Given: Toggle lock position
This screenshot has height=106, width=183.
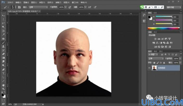Looking at the screenshot, I should tap(161, 63).
